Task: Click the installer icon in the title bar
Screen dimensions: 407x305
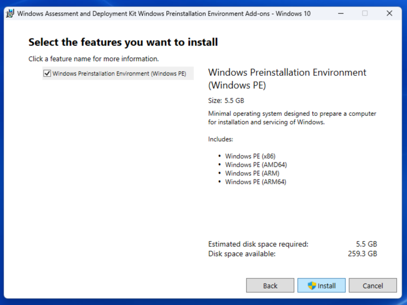Action: 10,13
